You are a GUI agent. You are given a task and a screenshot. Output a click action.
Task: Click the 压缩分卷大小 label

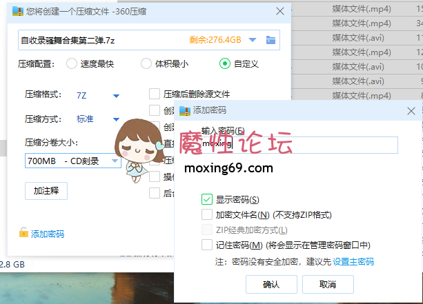tap(51, 142)
